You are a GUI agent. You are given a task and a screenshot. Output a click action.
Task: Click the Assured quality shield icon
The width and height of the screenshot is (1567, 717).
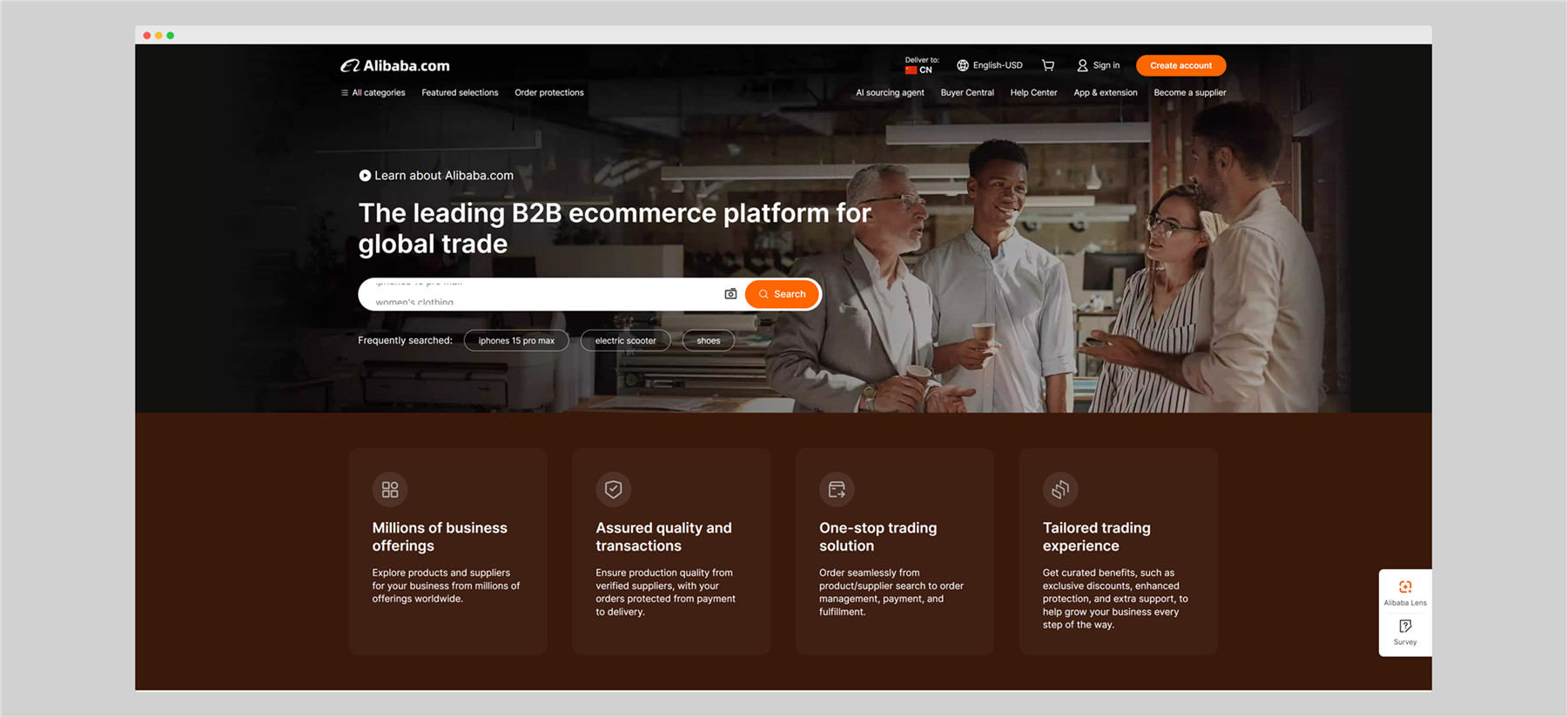[613, 490]
